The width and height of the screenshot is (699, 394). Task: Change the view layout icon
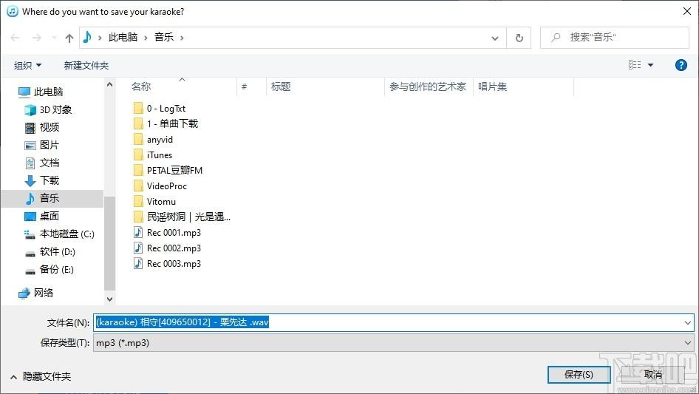click(635, 65)
